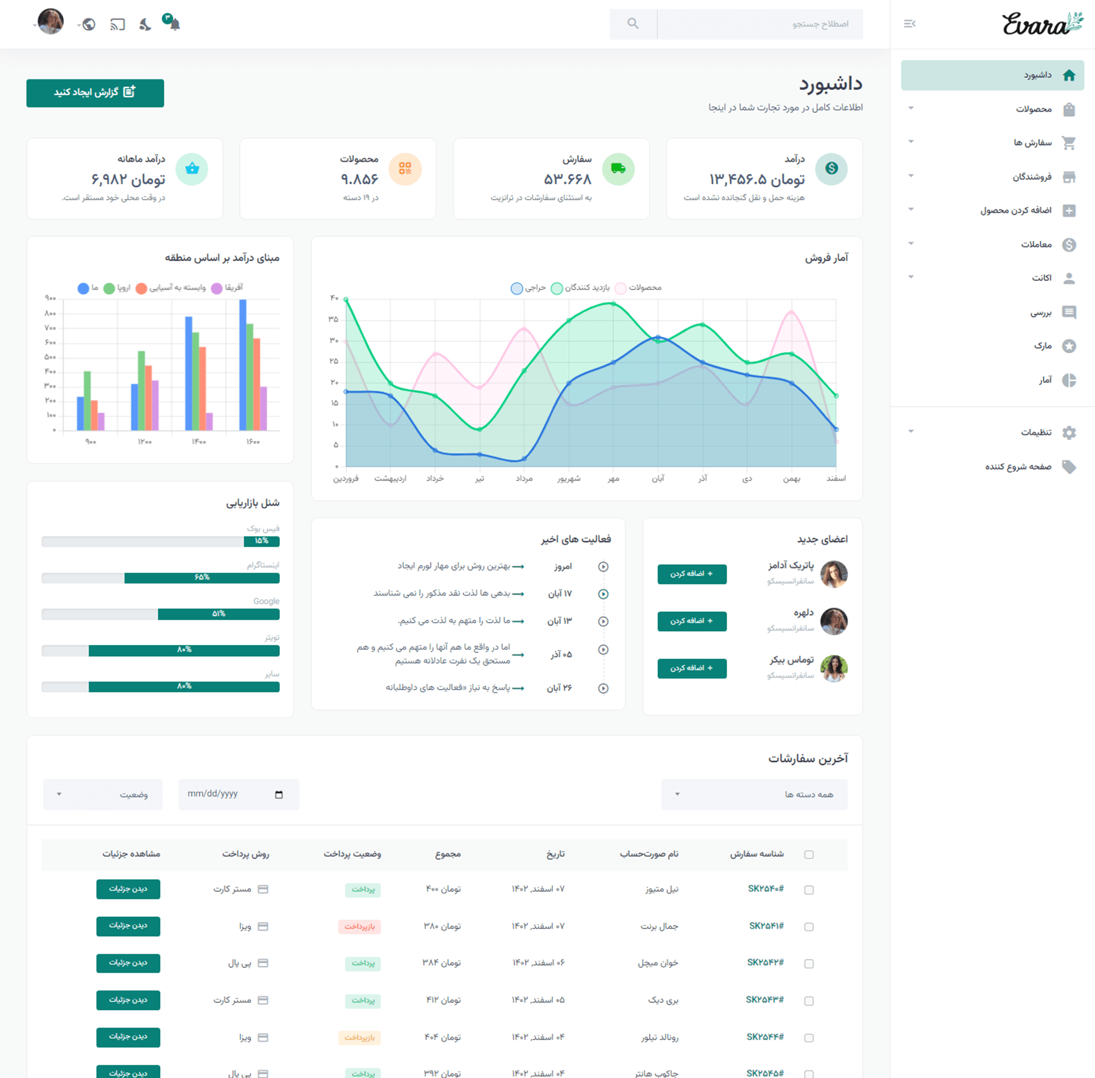Open order link SK2542#
The height and width of the screenshot is (1078, 1095).
coord(765,963)
